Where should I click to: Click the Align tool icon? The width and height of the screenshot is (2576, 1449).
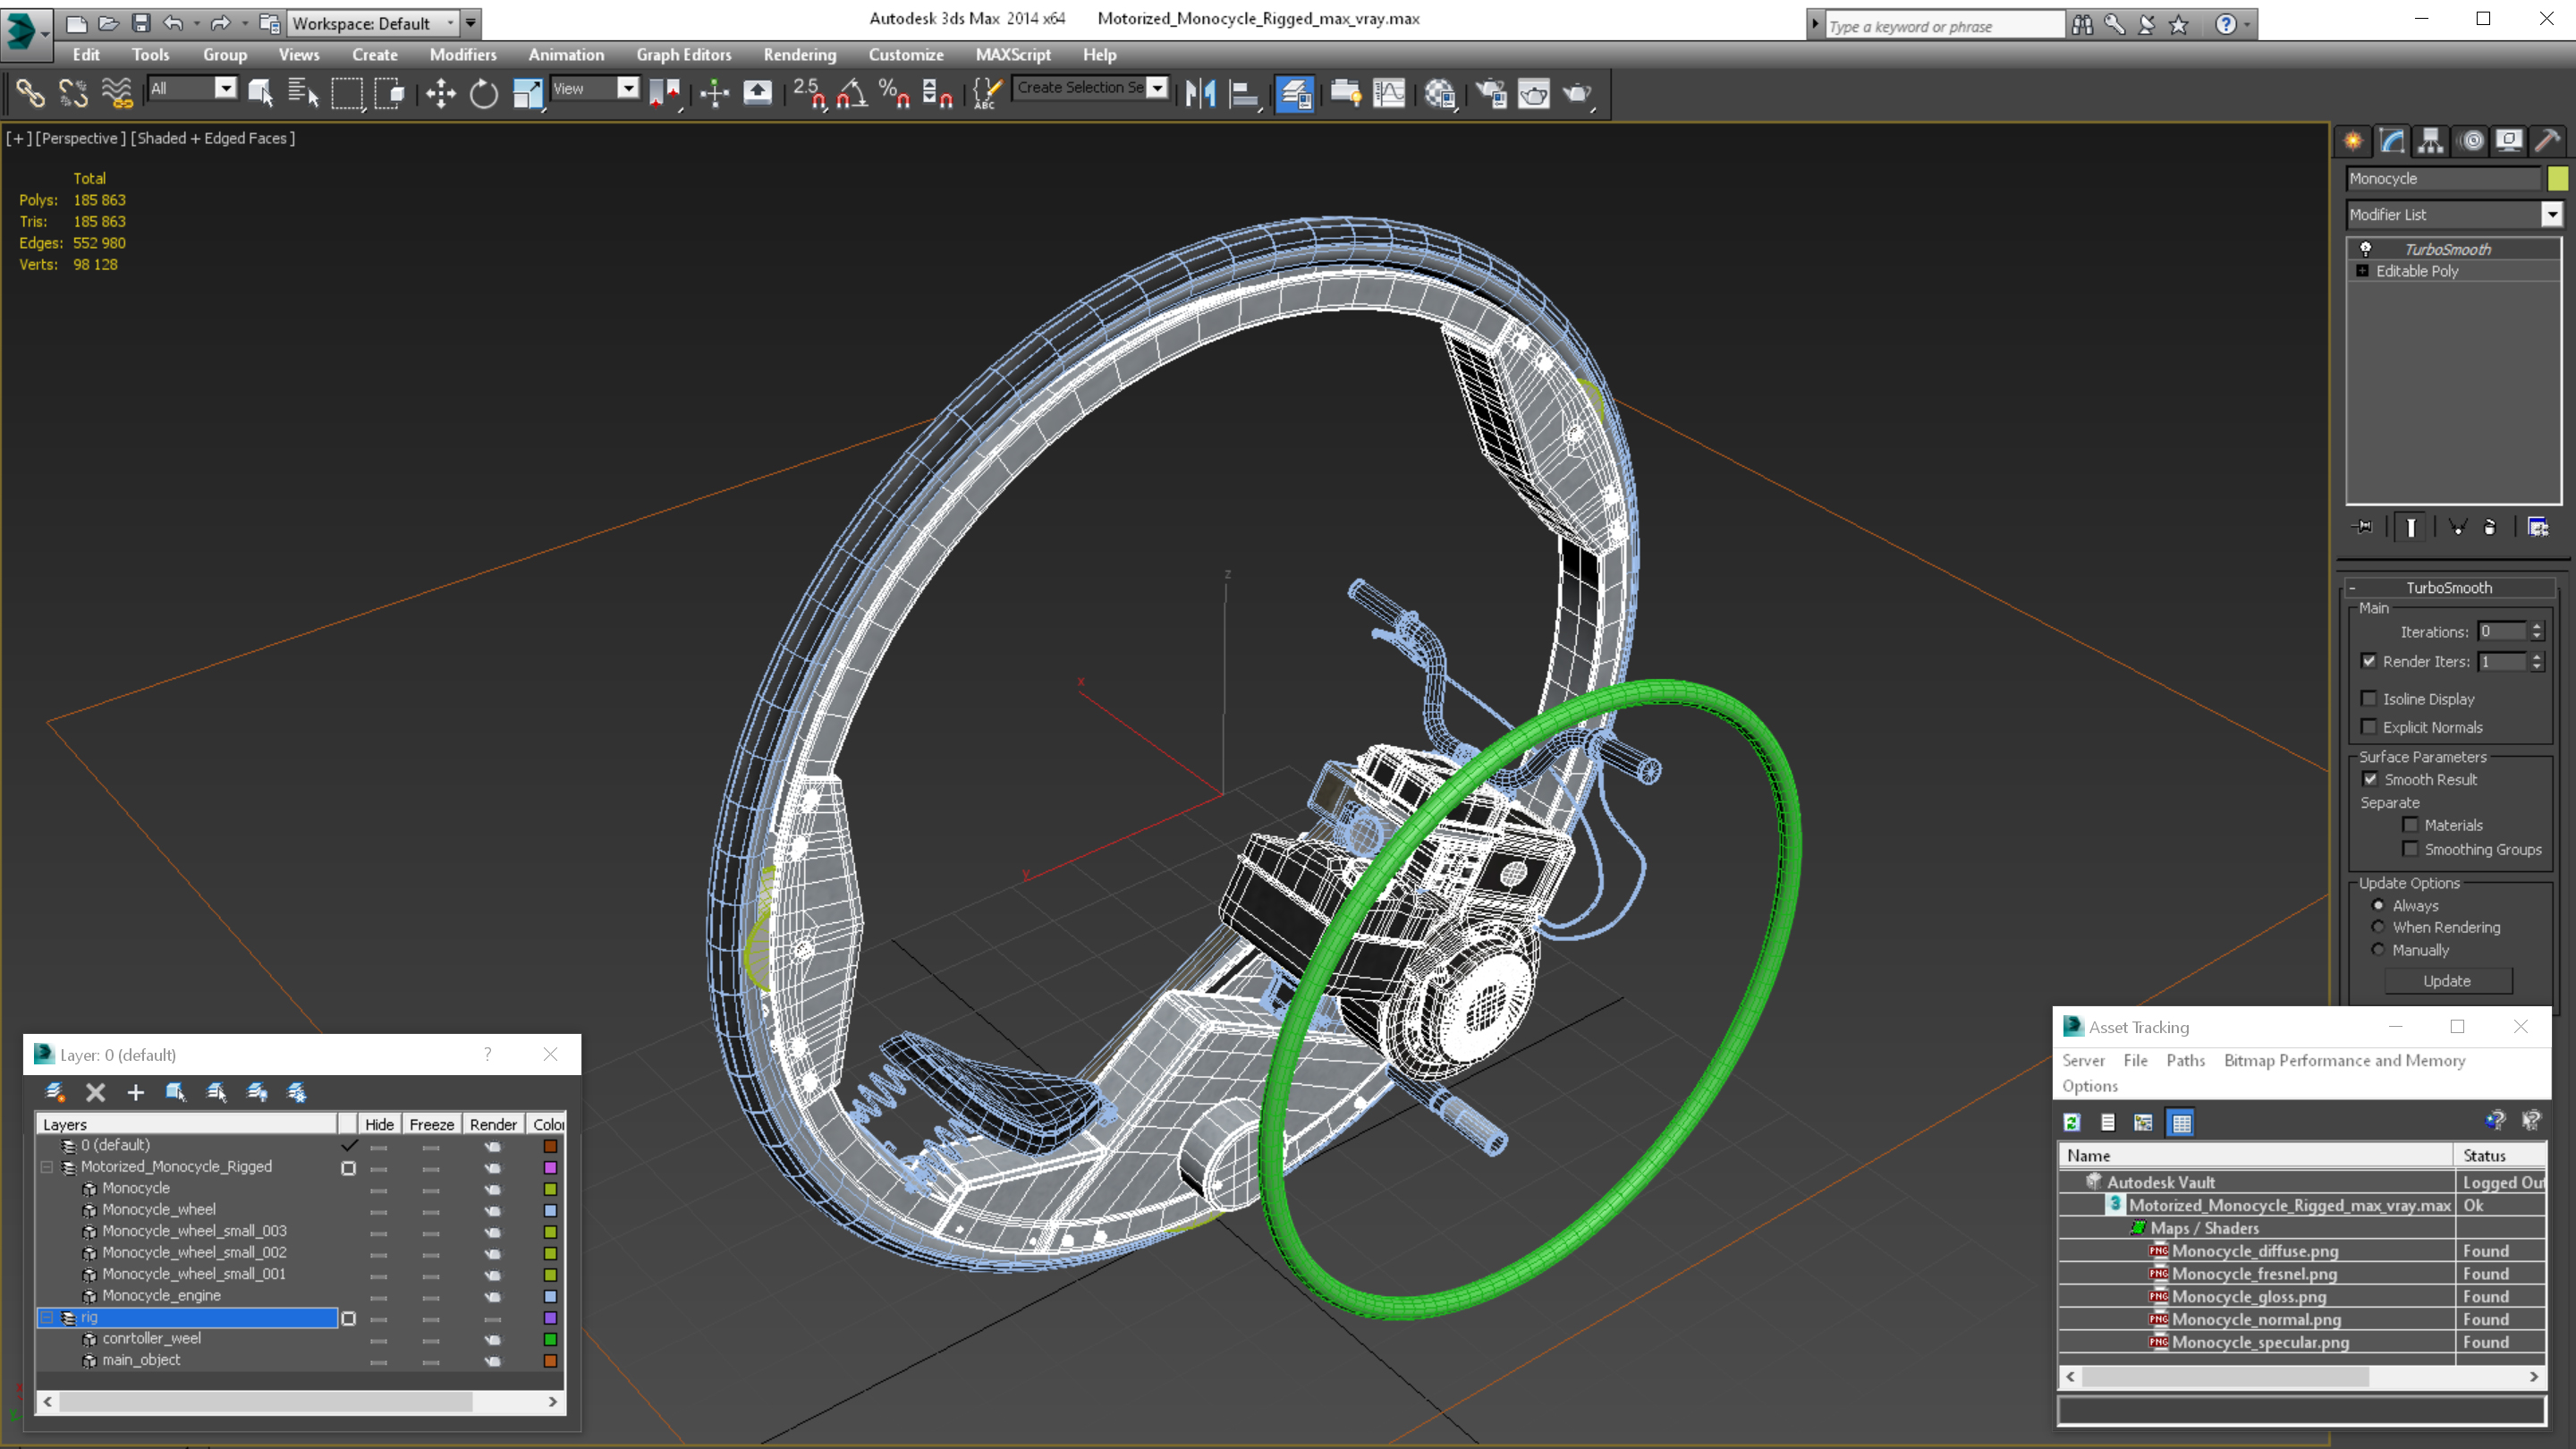(1243, 93)
